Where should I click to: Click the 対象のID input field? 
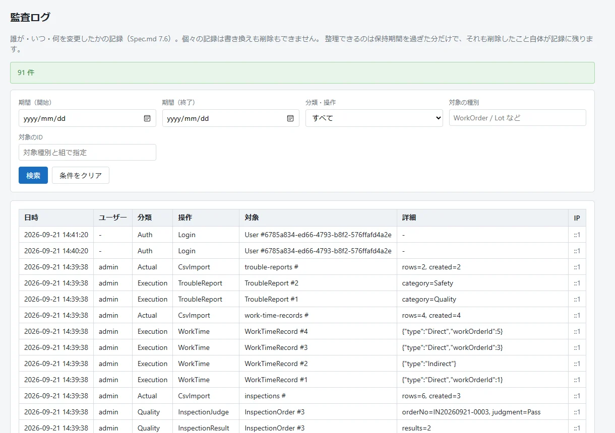pyautogui.click(x=87, y=153)
